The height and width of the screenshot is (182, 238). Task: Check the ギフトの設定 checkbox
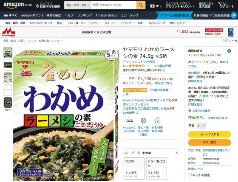click(190, 175)
